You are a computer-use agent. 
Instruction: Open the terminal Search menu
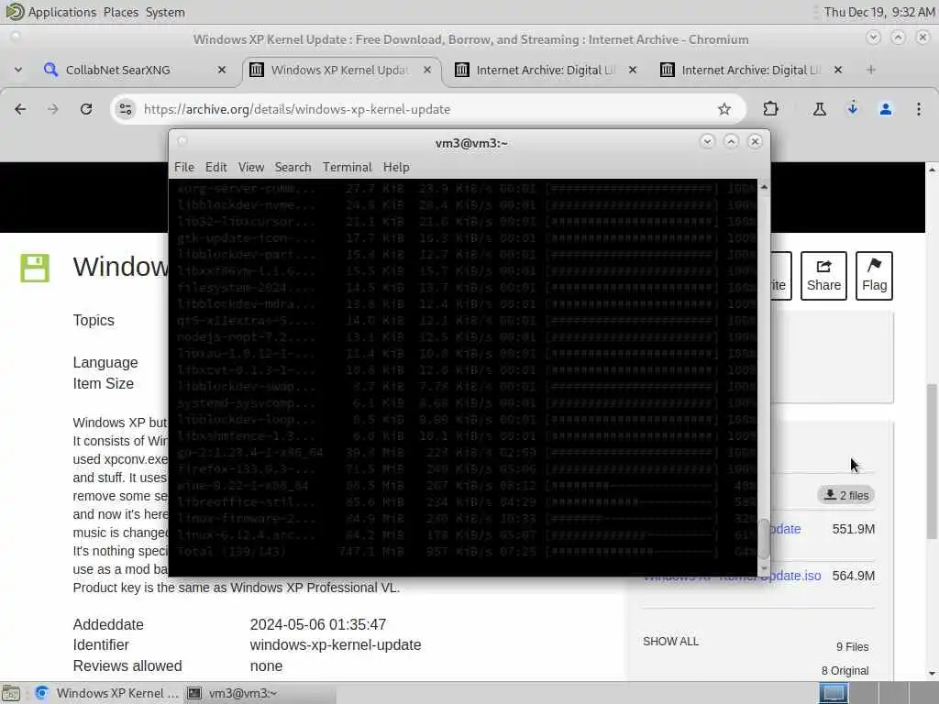point(293,167)
